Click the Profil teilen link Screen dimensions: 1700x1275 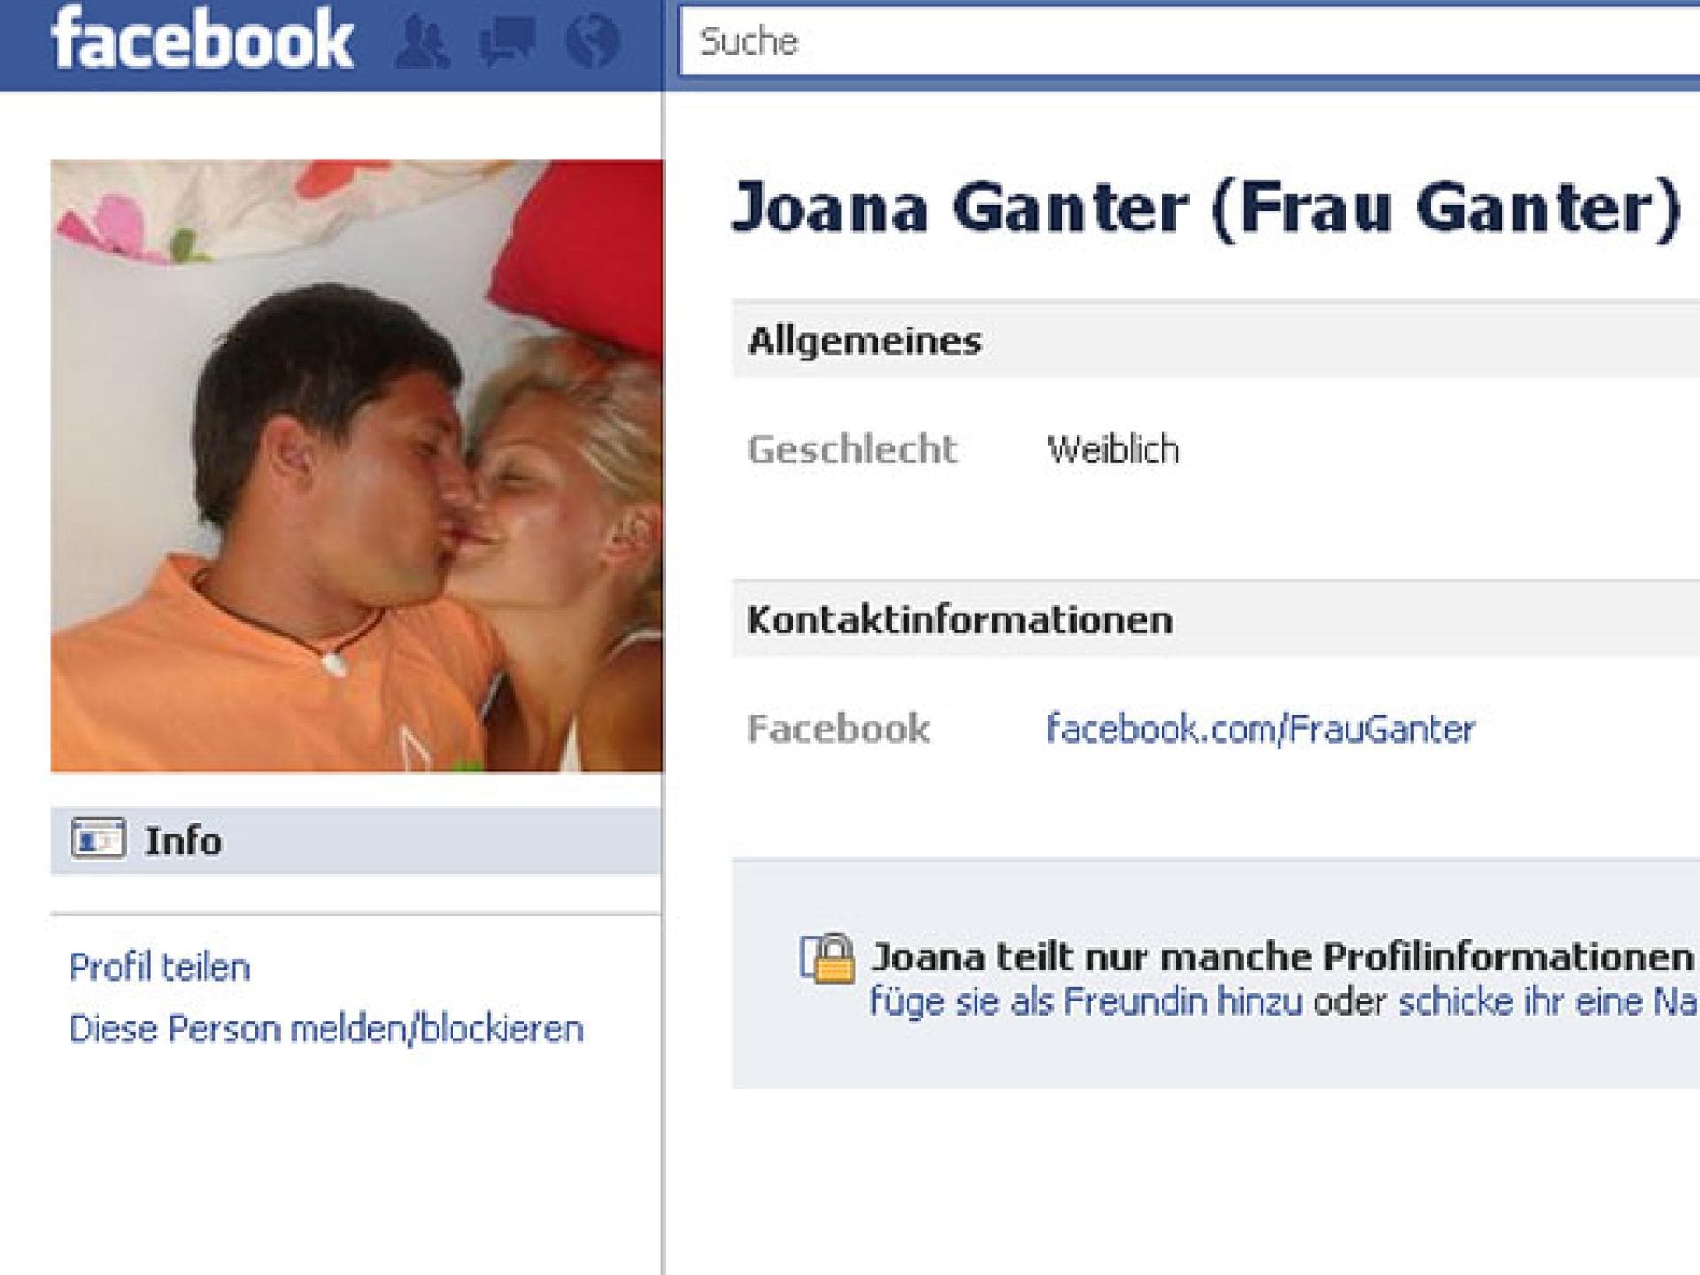click(x=159, y=967)
